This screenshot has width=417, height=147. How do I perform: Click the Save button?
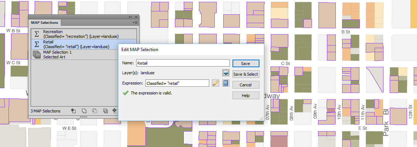(245, 64)
